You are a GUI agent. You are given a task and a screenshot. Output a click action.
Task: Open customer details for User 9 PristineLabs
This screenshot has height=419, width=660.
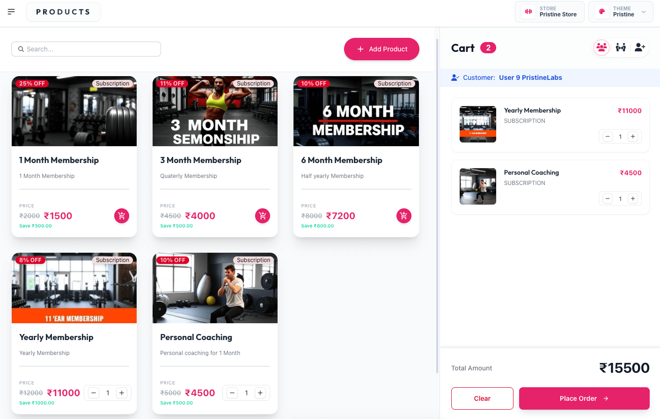pos(530,78)
